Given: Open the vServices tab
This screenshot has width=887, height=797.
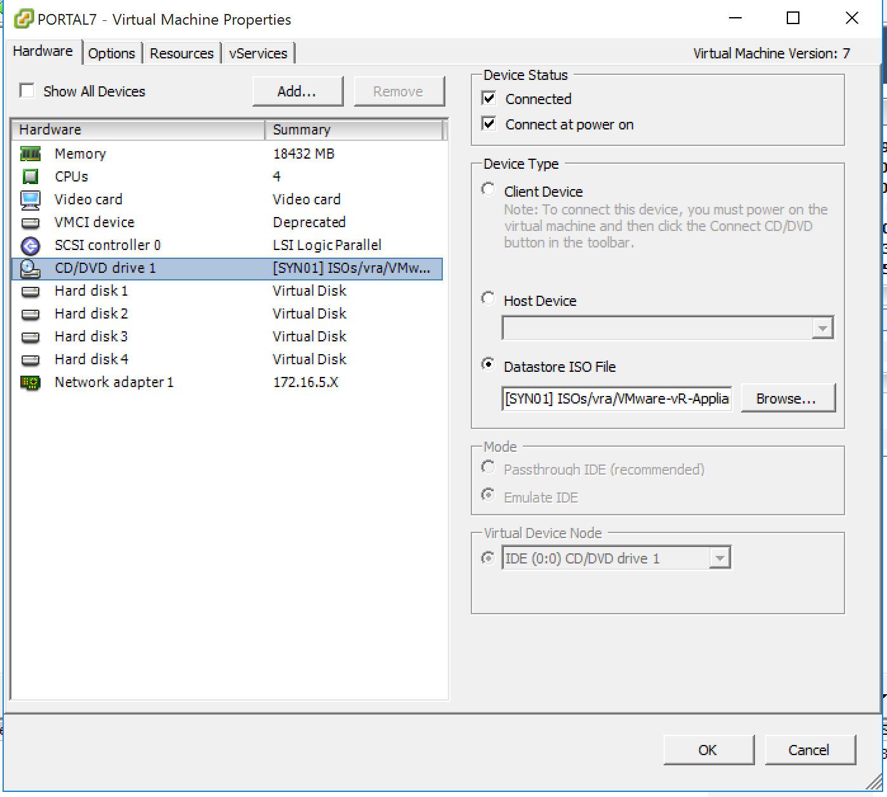Looking at the screenshot, I should 258,53.
